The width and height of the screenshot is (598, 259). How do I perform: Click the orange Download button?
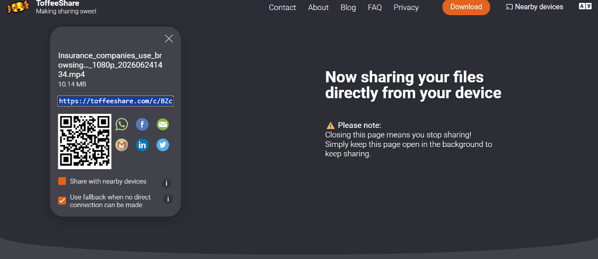[466, 7]
